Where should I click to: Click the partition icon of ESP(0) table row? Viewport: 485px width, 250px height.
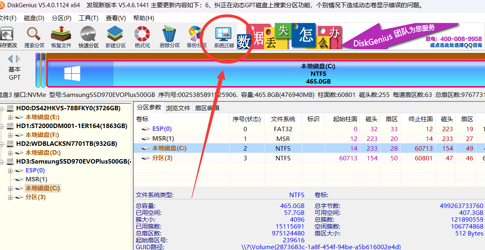point(146,129)
